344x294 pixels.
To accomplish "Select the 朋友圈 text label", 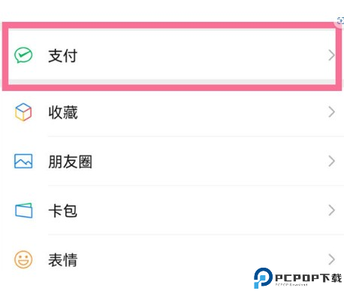I will click(x=71, y=162).
